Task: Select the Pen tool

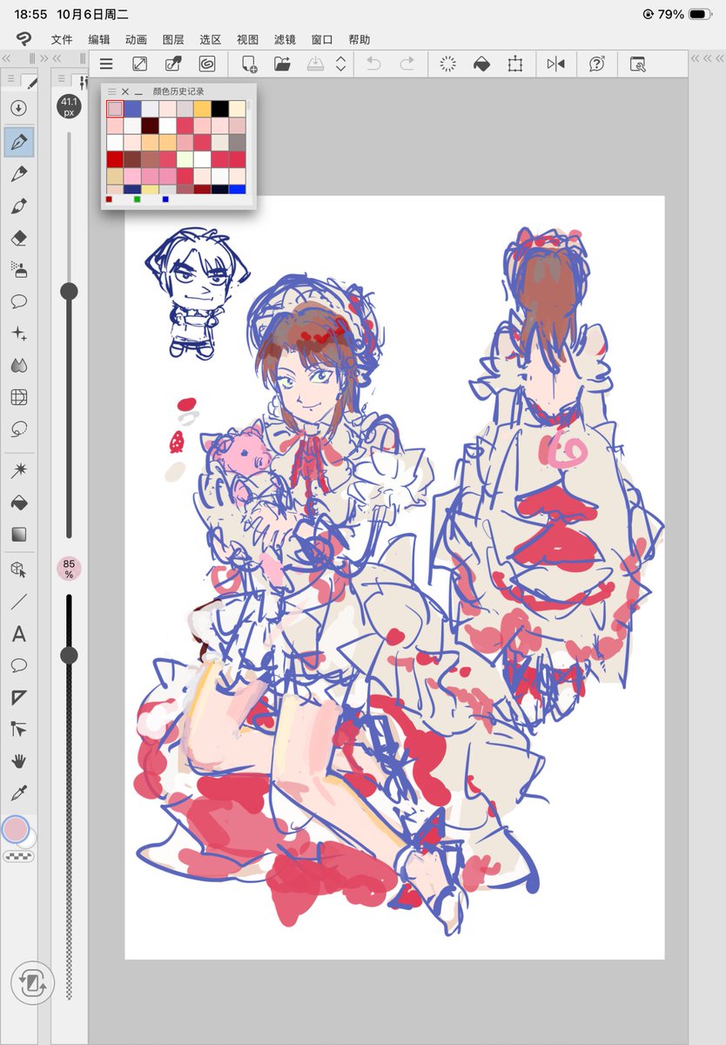Action: (x=18, y=141)
